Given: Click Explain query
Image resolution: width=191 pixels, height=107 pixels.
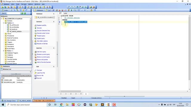Looking at the screenshot, I should 41,38.
